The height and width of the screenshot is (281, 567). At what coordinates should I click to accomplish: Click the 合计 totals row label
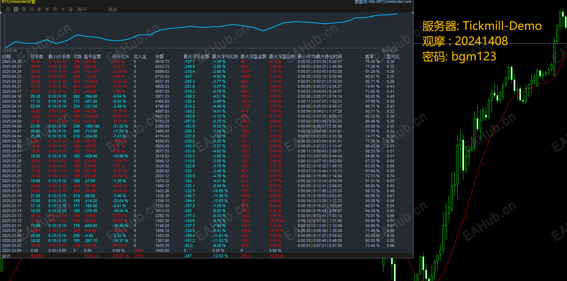(x=6, y=256)
